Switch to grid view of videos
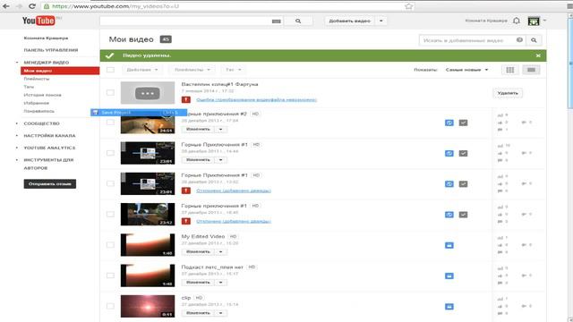Screen dimensions: 573x322 (509, 70)
